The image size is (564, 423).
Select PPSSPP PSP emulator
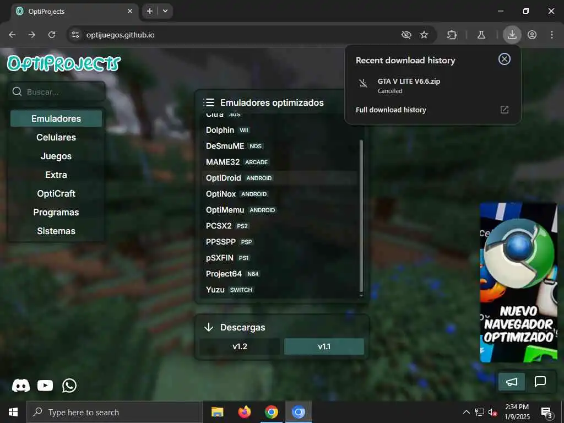(279, 242)
